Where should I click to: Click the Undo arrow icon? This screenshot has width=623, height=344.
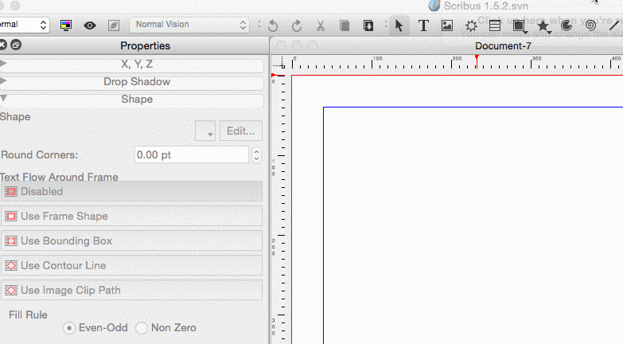pos(273,25)
